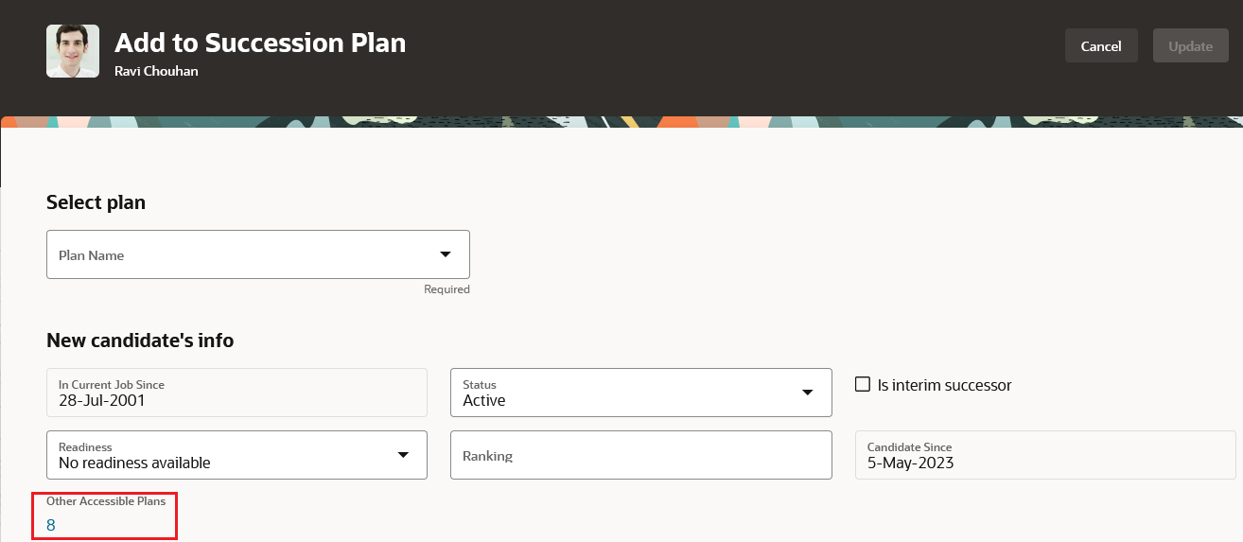This screenshot has height=542, width=1243.
Task: Click the 'New candidate's info' heading
Action: click(x=140, y=341)
